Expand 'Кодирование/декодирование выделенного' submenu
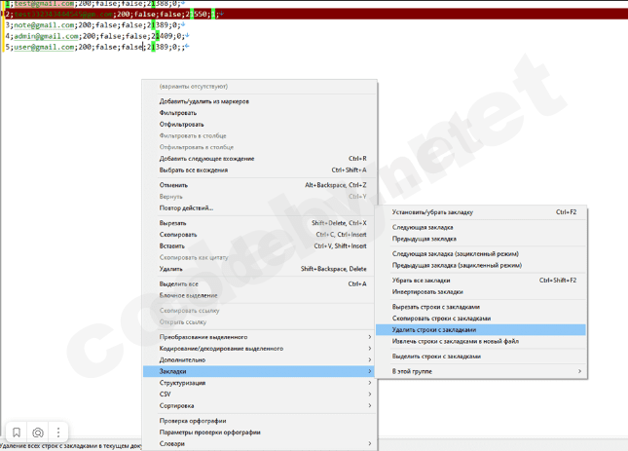 pyautogui.click(x=260, y=349)
